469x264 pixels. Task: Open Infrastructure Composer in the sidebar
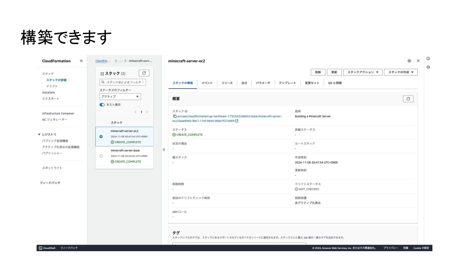pyautogui.click(x=58, y=114)
